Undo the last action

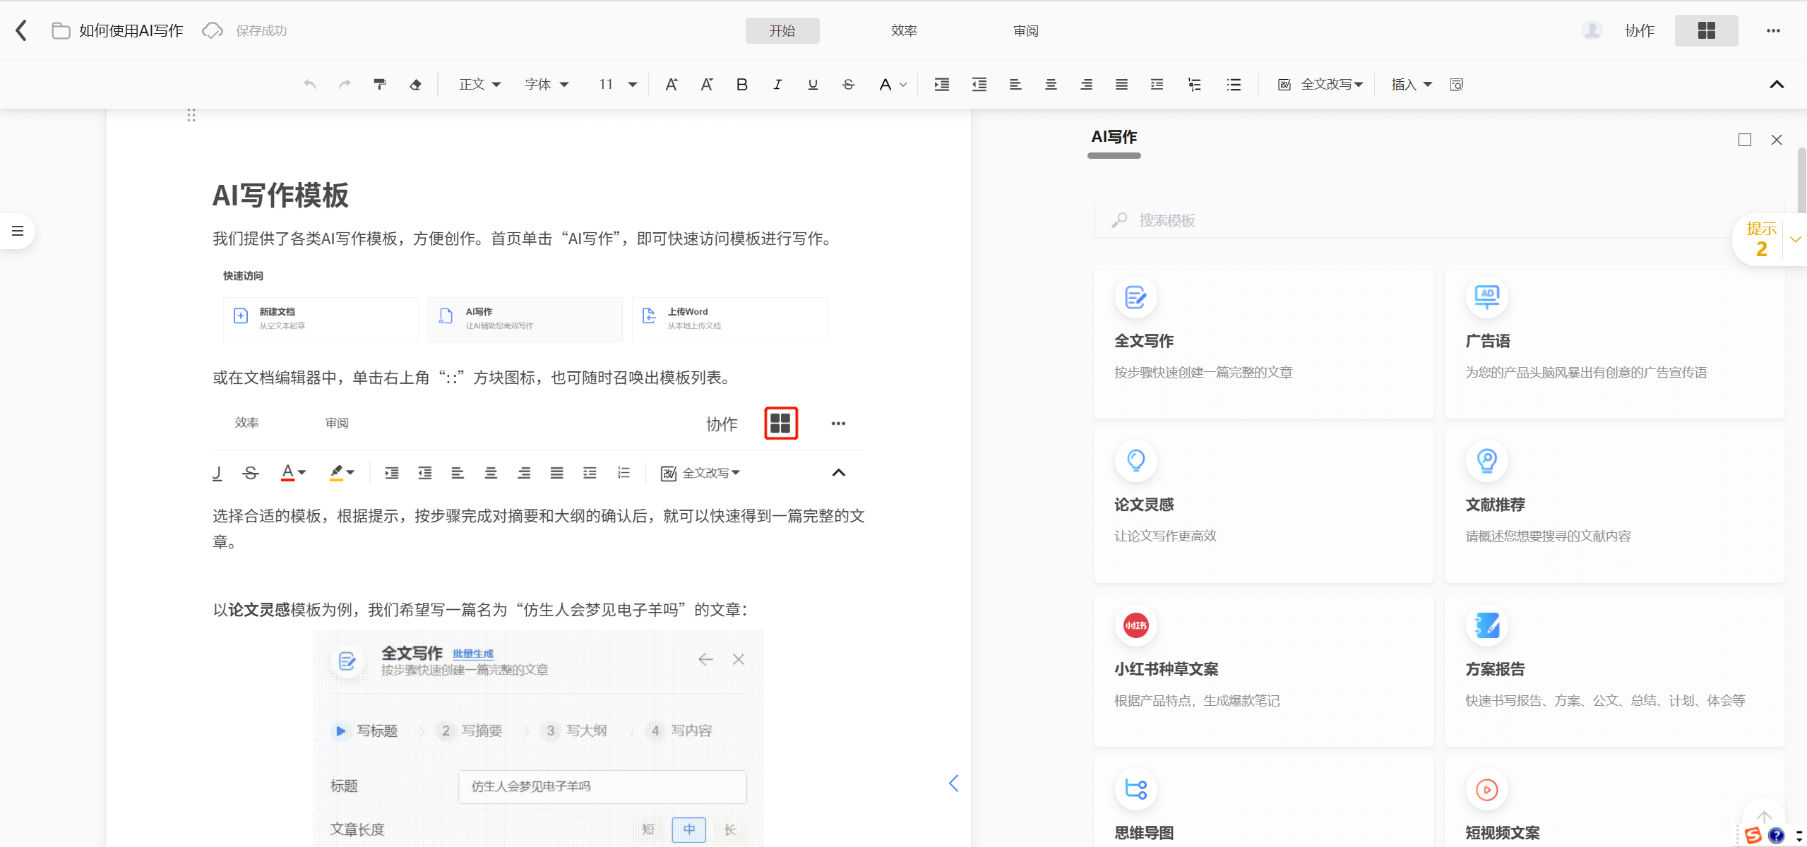pyautogui.click(x=309, y=84)
